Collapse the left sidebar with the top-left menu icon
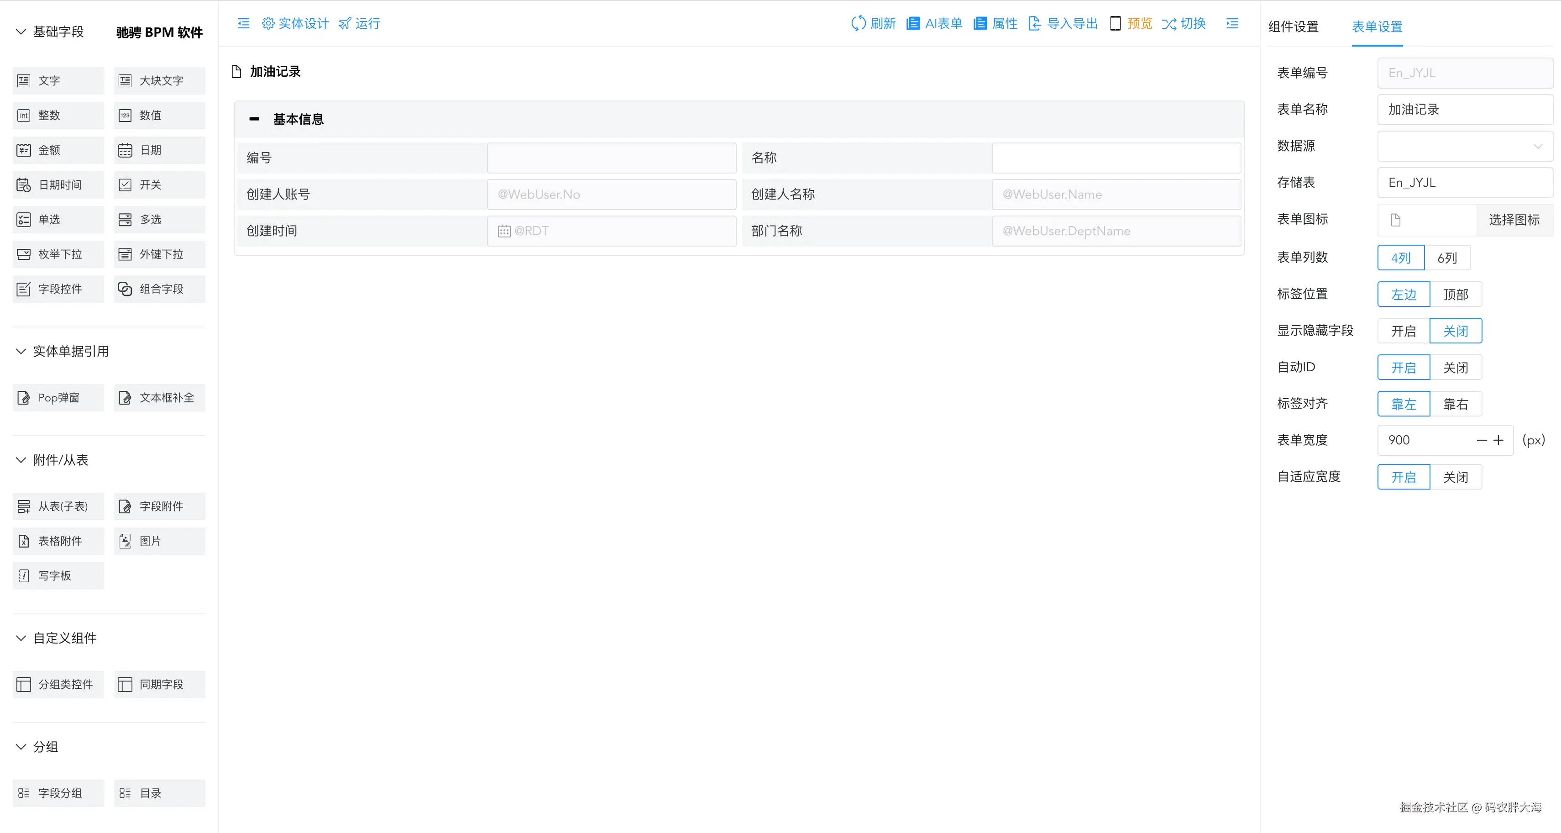The width and height of the screenshot is (1561, 833). (x=244, y=23)
